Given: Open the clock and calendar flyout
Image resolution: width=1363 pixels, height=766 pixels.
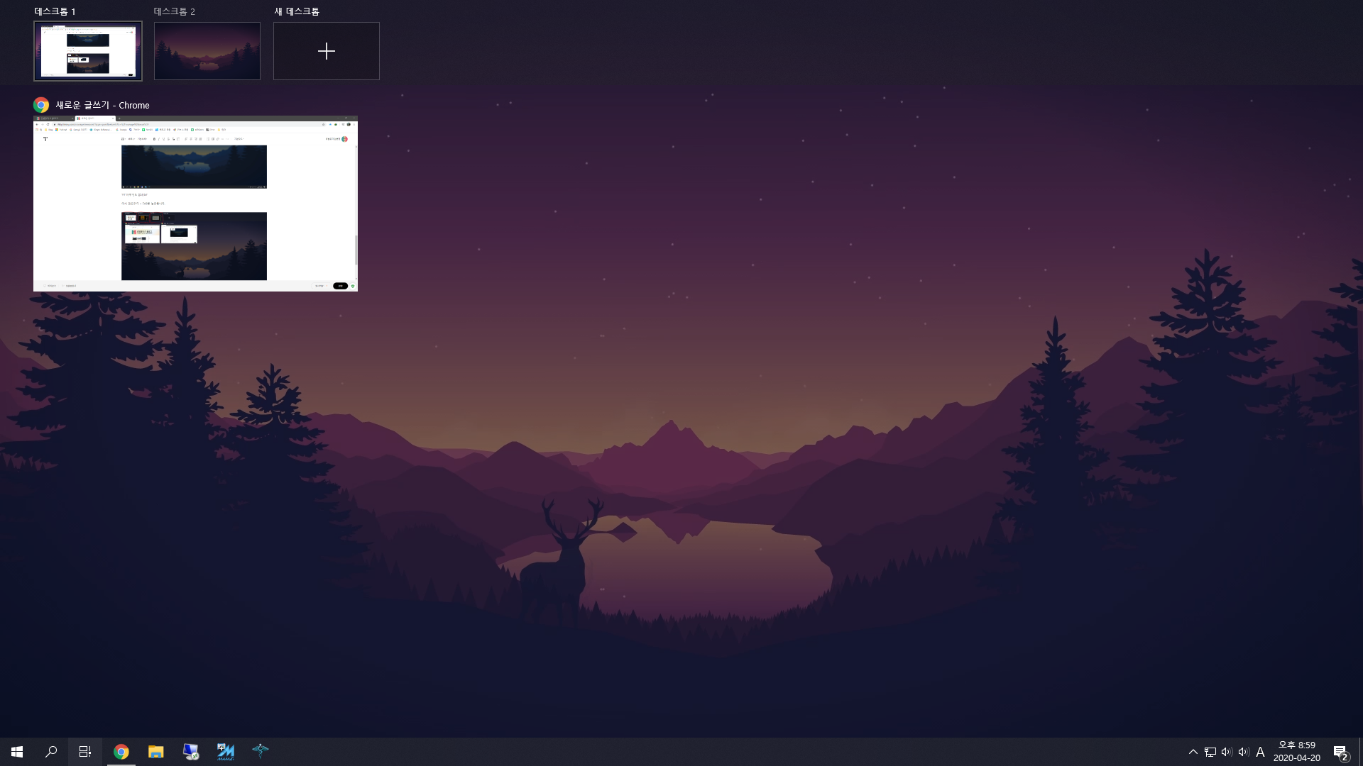Looking at the screenshot, I should (1296, 751).
